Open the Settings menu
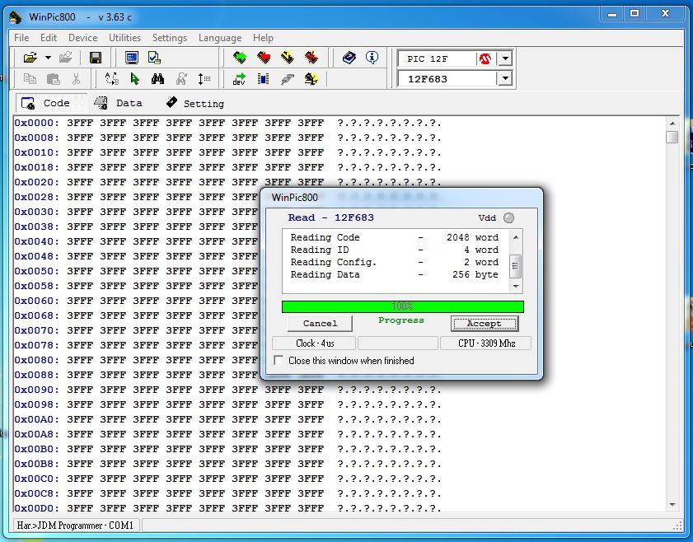 pos(170,38)
